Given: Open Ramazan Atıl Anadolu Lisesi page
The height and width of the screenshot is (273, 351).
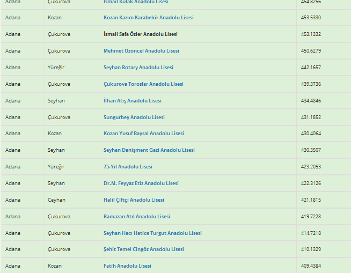Looking at the screenshot, I should click(136, 217).
